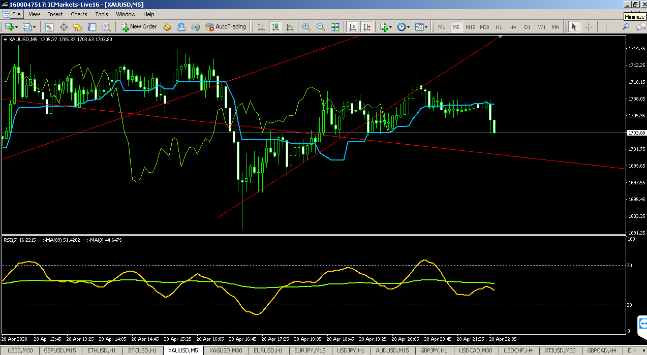Switch to the XTIUSD,M30 chart tab
Viewport: 647px width, 355px height.
pos(560,350)
